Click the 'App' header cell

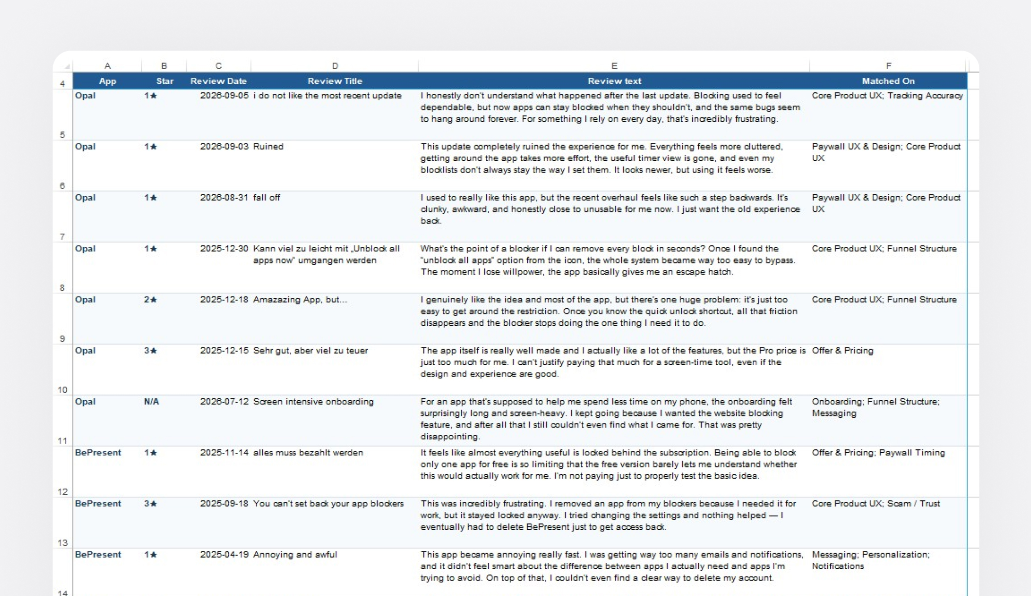107,81
